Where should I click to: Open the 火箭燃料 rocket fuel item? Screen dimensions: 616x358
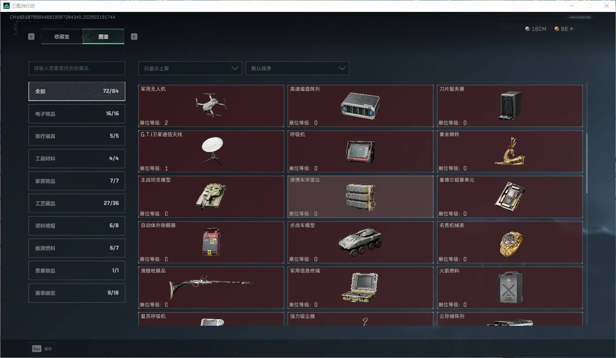tap(509, 288)
